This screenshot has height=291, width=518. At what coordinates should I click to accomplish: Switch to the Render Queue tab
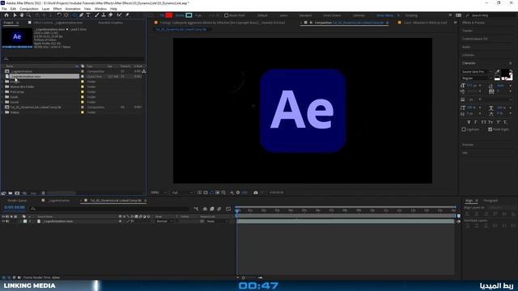[17, 200]
